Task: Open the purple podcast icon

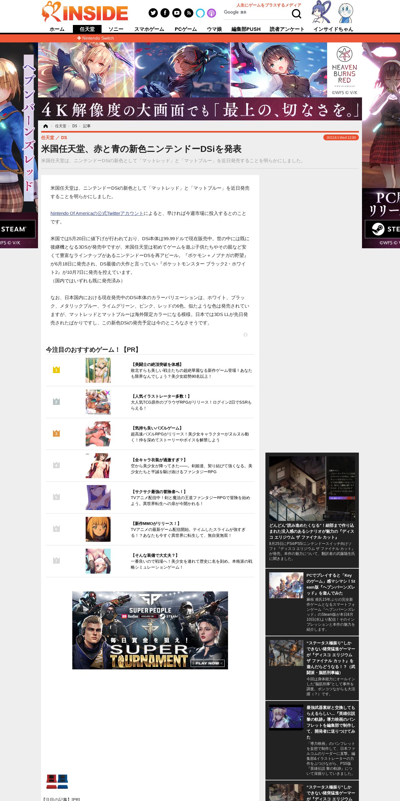Action: pos(212,13)
